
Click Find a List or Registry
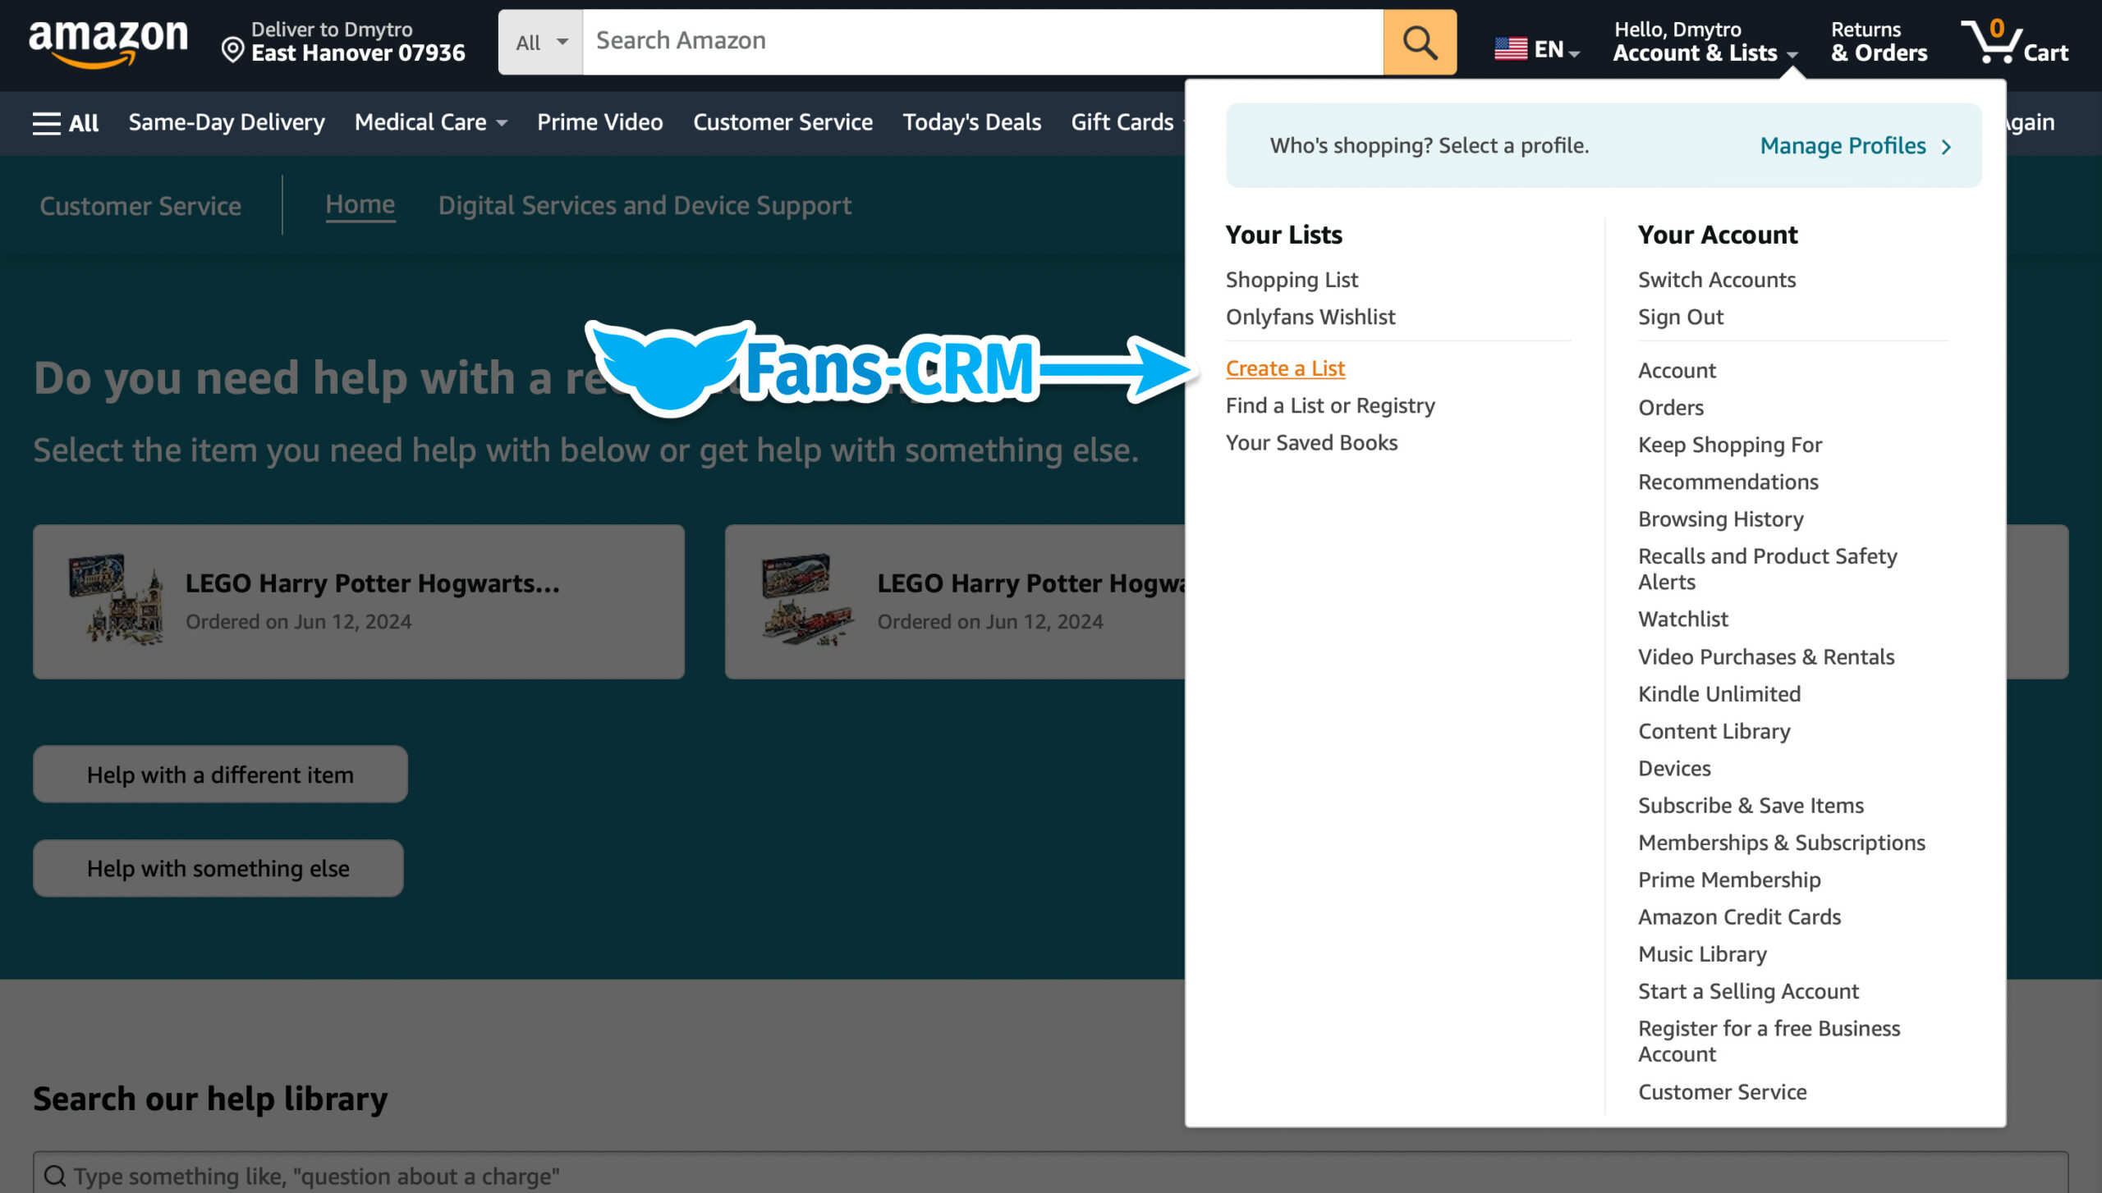pos(1330,405)
